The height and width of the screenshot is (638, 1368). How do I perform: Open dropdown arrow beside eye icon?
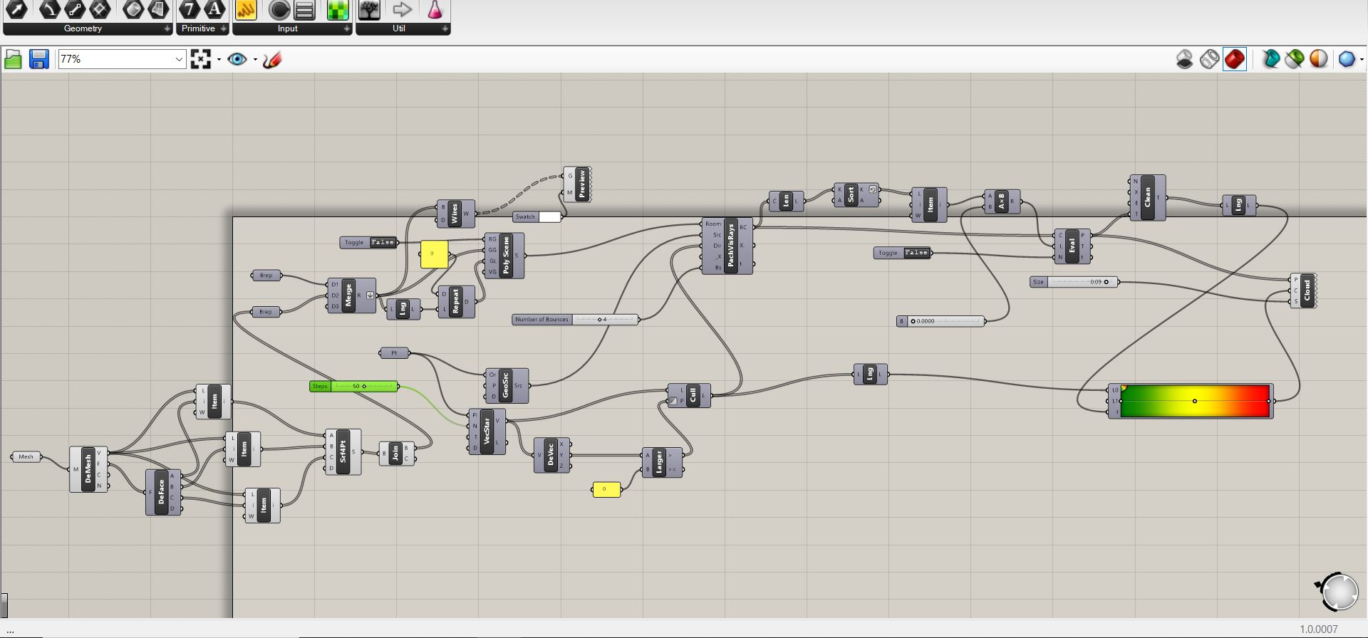click(x=255, y=59)
